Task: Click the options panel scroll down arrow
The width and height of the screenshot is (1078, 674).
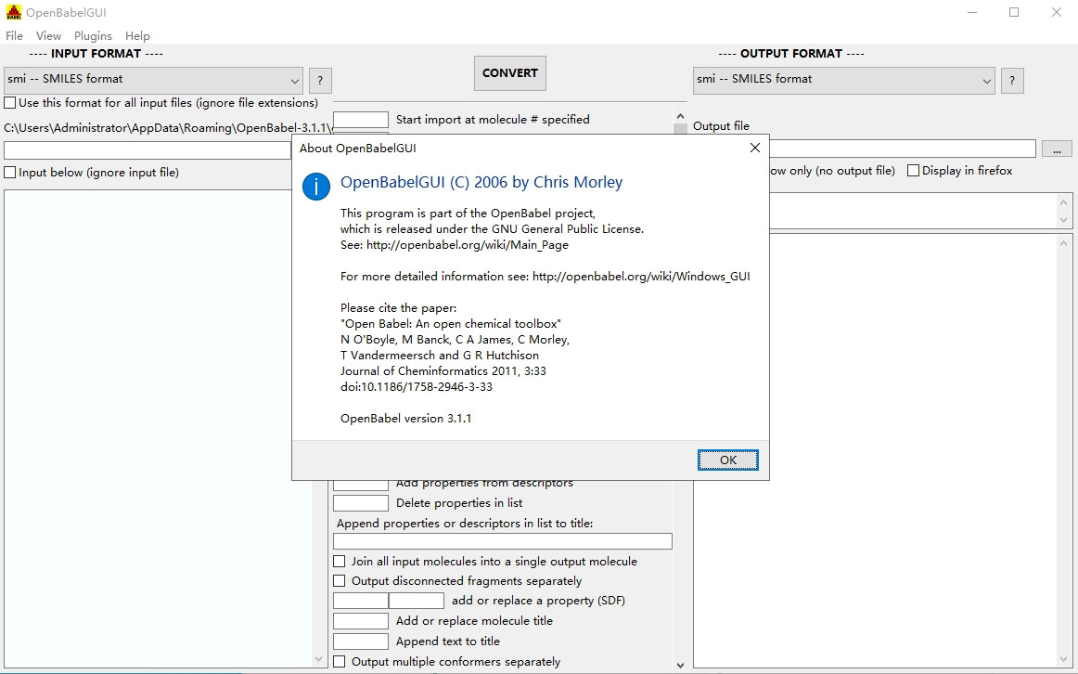Action: tap(681, 665)
